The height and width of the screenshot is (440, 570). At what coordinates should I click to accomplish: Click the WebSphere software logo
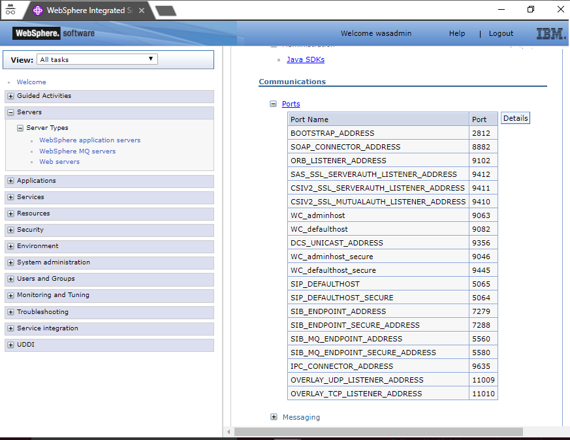[x=54, y=33]
